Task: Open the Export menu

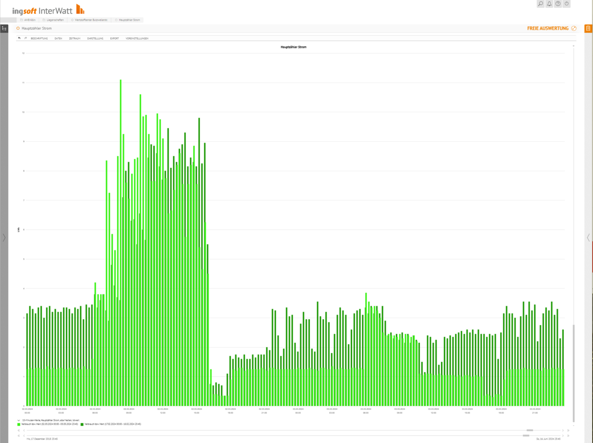Action: pyautogui.click(x=114, y=38)
